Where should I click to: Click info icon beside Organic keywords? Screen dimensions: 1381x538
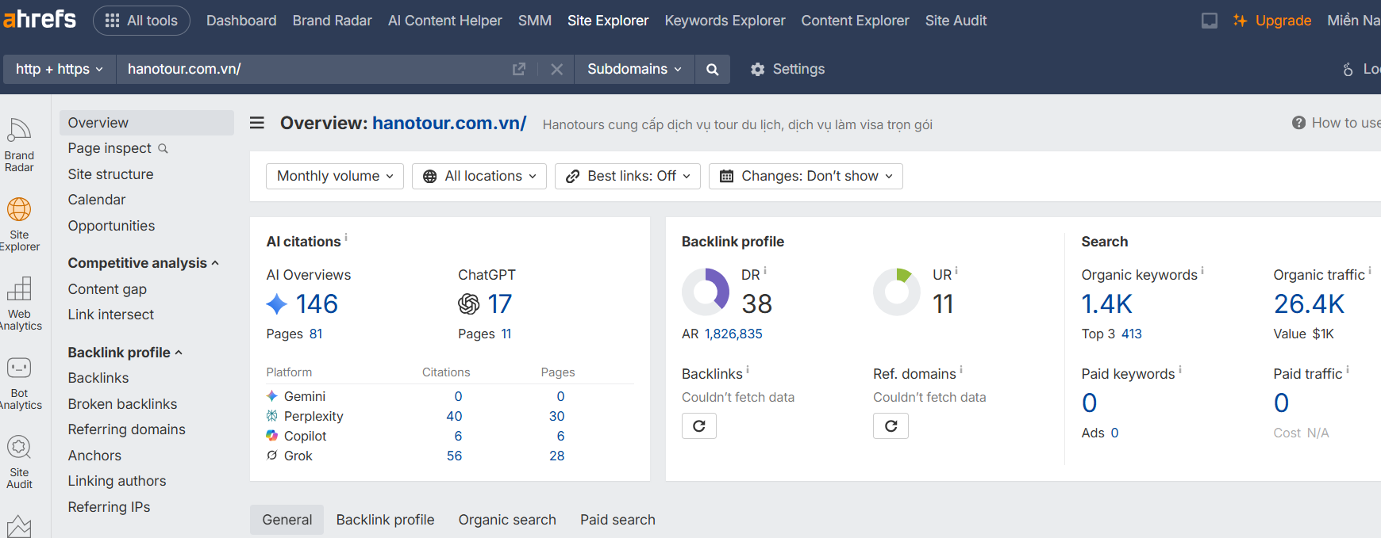pos(1202,270)
